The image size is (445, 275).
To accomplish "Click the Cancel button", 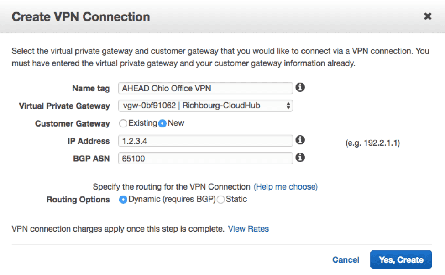I will 346,259.
